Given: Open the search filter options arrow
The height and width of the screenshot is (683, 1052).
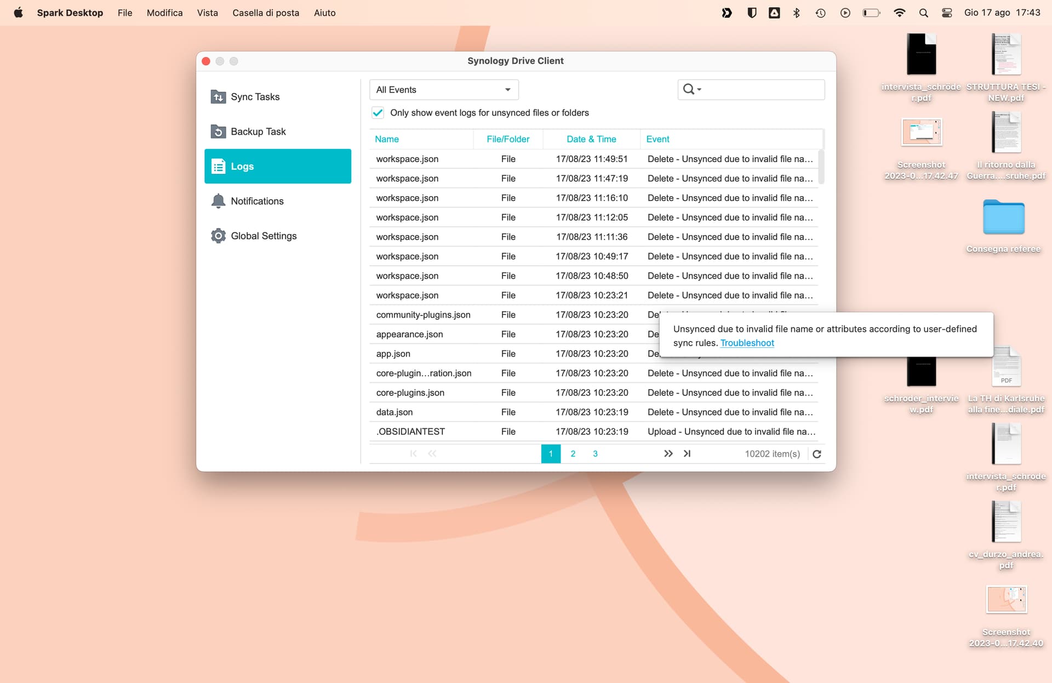Looking at the screenshot, I should (x=699, y=90).
